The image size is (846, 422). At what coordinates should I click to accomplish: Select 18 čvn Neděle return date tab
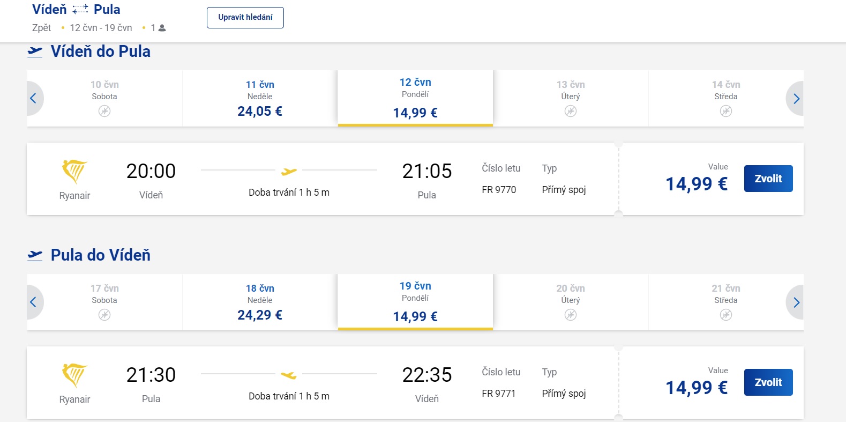[260, 302]
